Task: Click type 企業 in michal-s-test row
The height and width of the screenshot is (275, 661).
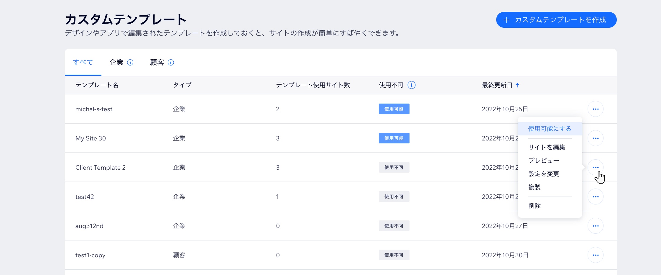Action: click(x=179, y=109)
